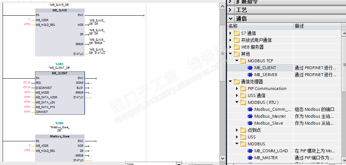The height and width of the screenshot is (165, 346).
Task: Click the PtP Communication folder icon
Action: tap(243, 89)
